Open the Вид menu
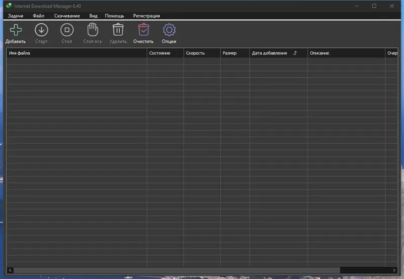The height and width of the screenshot is (279, 404). point(93,16)
